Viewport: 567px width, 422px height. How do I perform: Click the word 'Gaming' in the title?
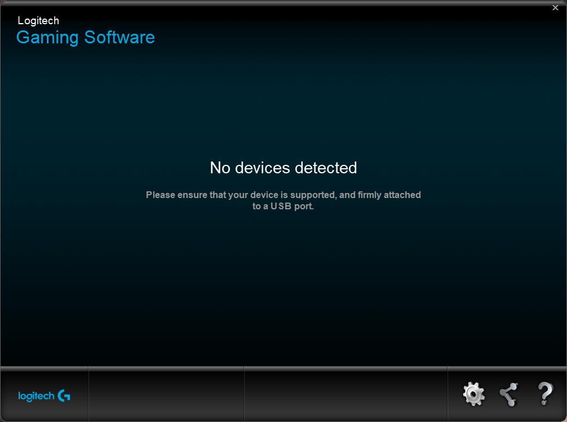[x=47, y=38]
